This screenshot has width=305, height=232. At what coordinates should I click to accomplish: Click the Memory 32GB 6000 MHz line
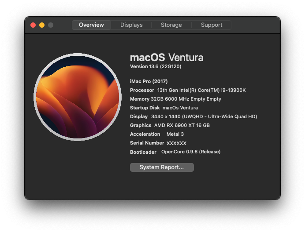(175, 99)
